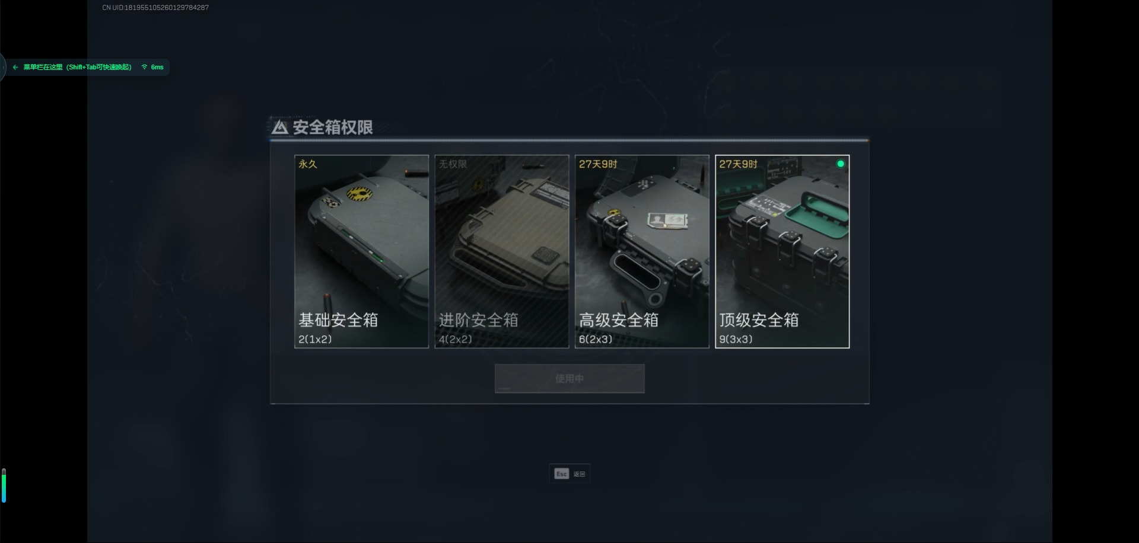This screenshot has height=543, width=1139.
Task: Click the 6ms latency indicator
Action: pyautogui.click(x=157, y=67)
